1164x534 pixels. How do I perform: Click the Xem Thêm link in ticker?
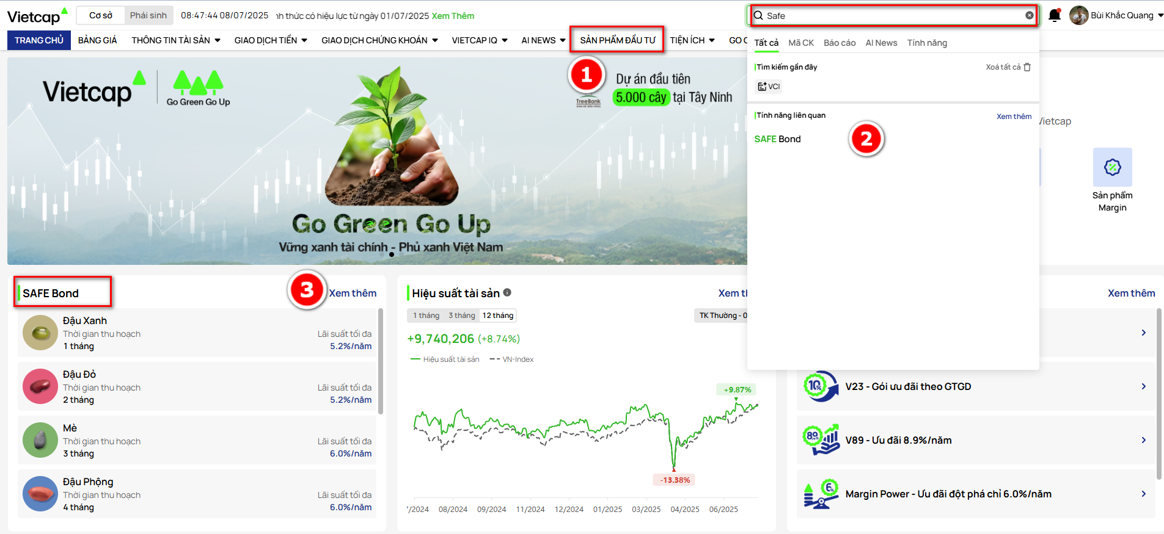coord(453,16)
